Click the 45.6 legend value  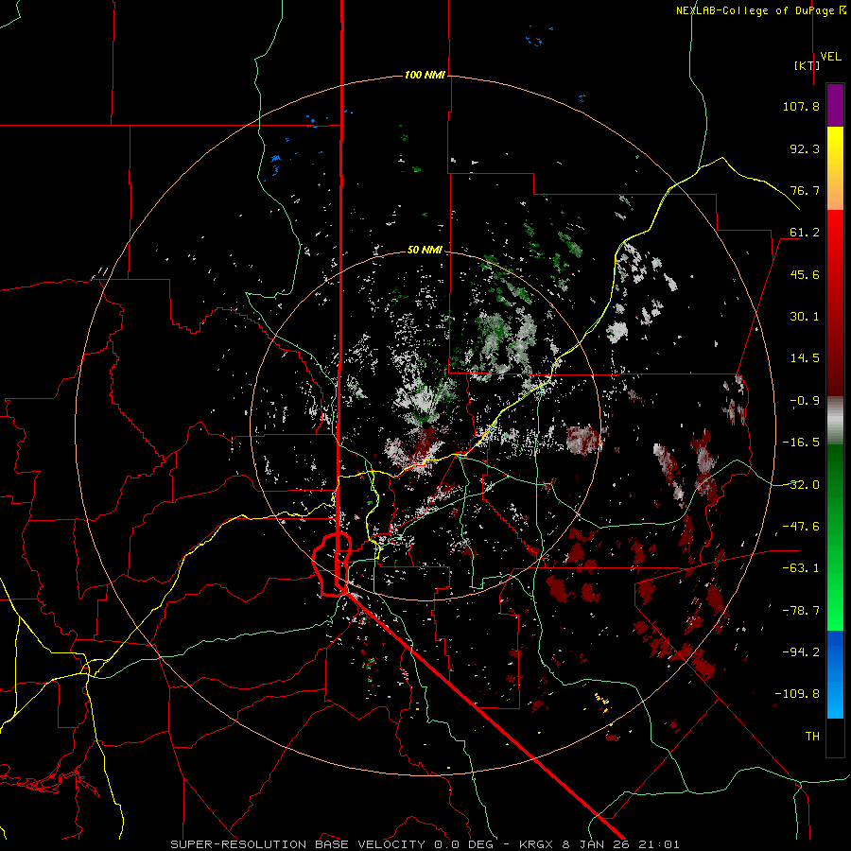coord(805,274)
